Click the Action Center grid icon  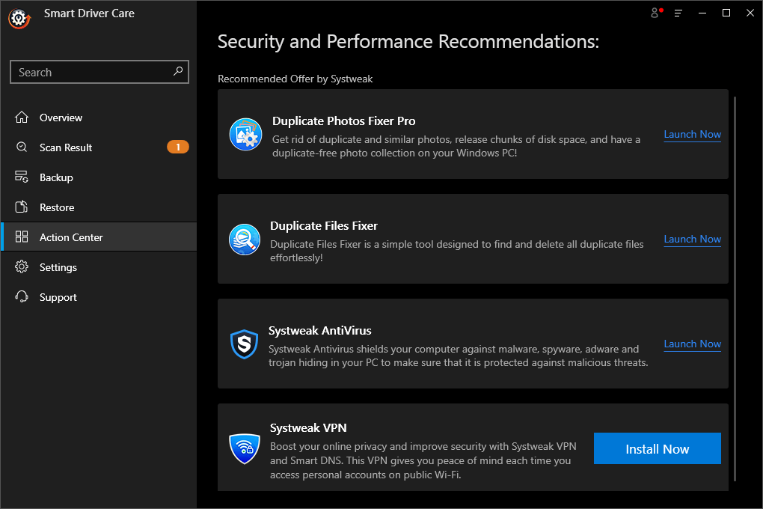pyautogui.click(x=22, y=237)
